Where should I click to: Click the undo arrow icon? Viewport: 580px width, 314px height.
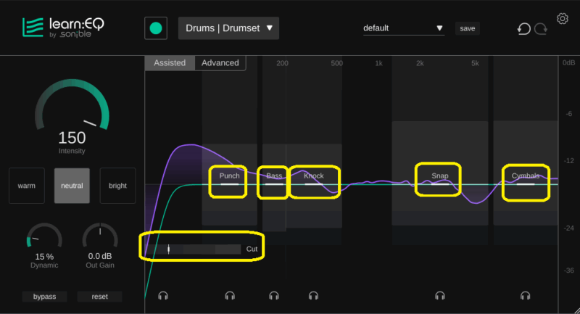(x=523, y=29)
